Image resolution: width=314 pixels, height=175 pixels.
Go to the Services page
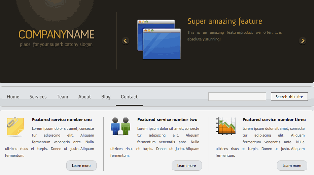[38, 97]
